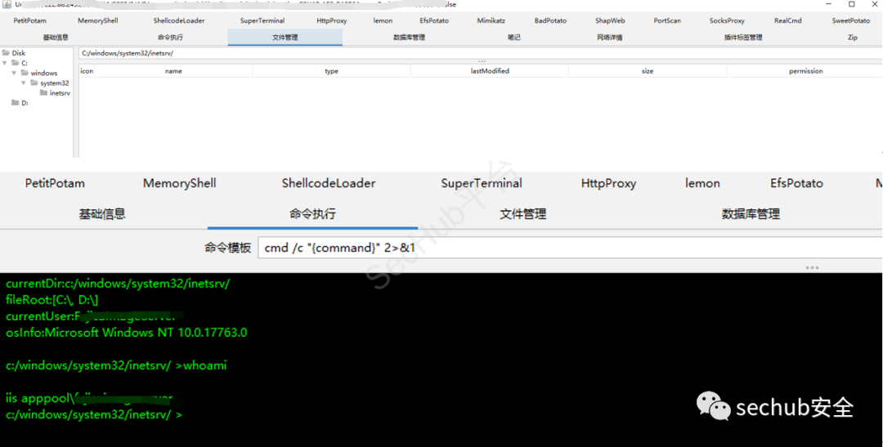Click the Java app icon in title bar
The height and width of the screenshot is (447, 883).
click(x=6, y=4)
